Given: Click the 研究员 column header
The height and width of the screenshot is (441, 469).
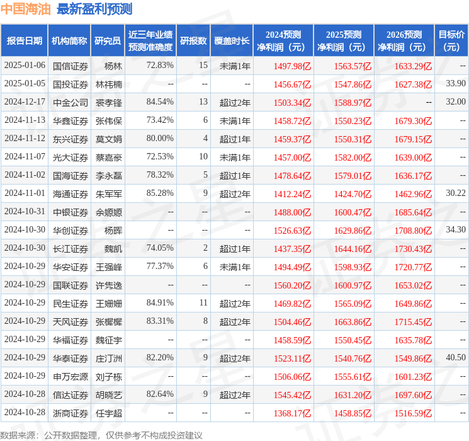Looking at the screenshot, I should coord(108,41).
